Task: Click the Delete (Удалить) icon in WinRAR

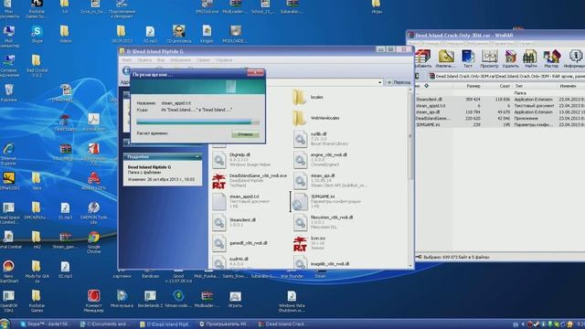Action: pyautogui.click(x=510, y=58)
